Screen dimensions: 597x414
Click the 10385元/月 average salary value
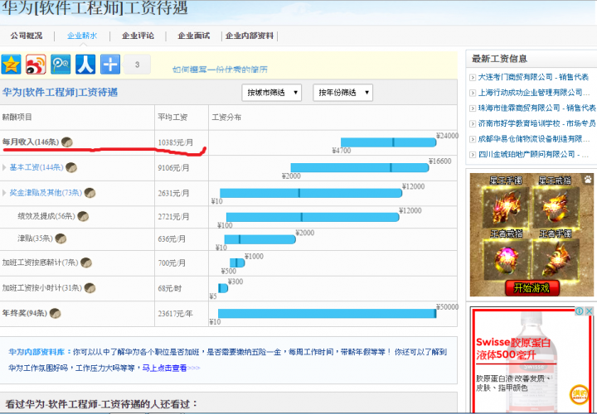click(x=176, y=142)
